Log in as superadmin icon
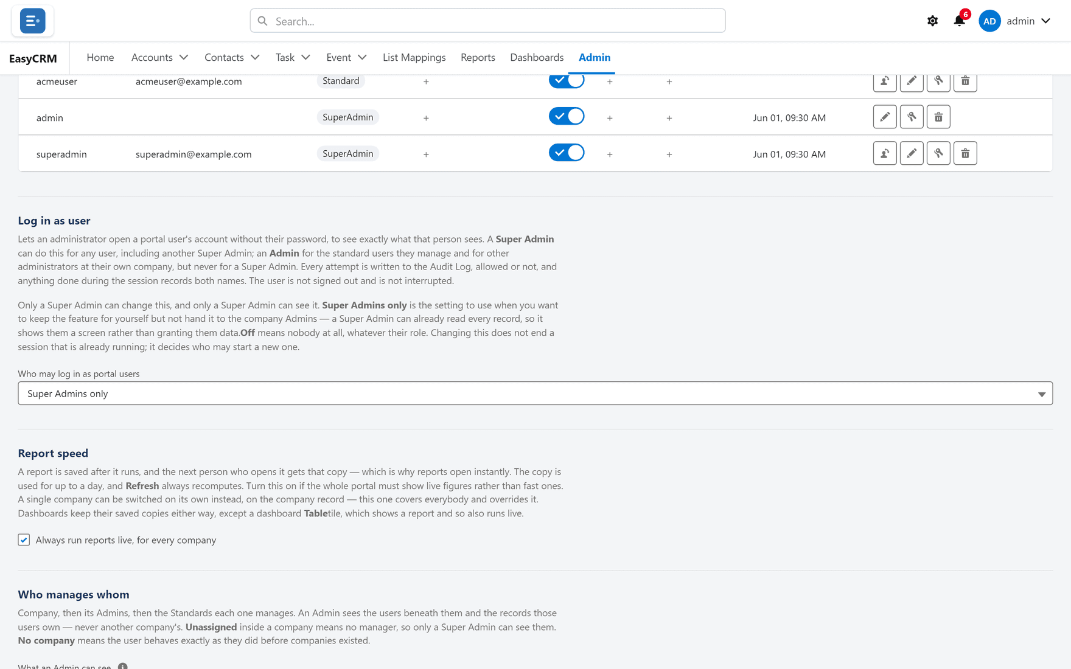 click(885, 153)
